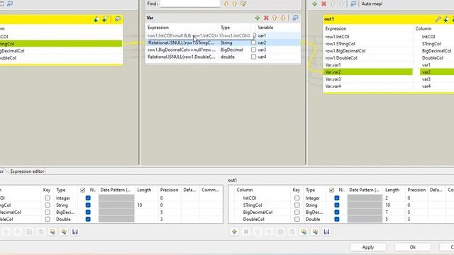
Task: Click the BigDecimal type cell for var3
Action: [232, 50]
